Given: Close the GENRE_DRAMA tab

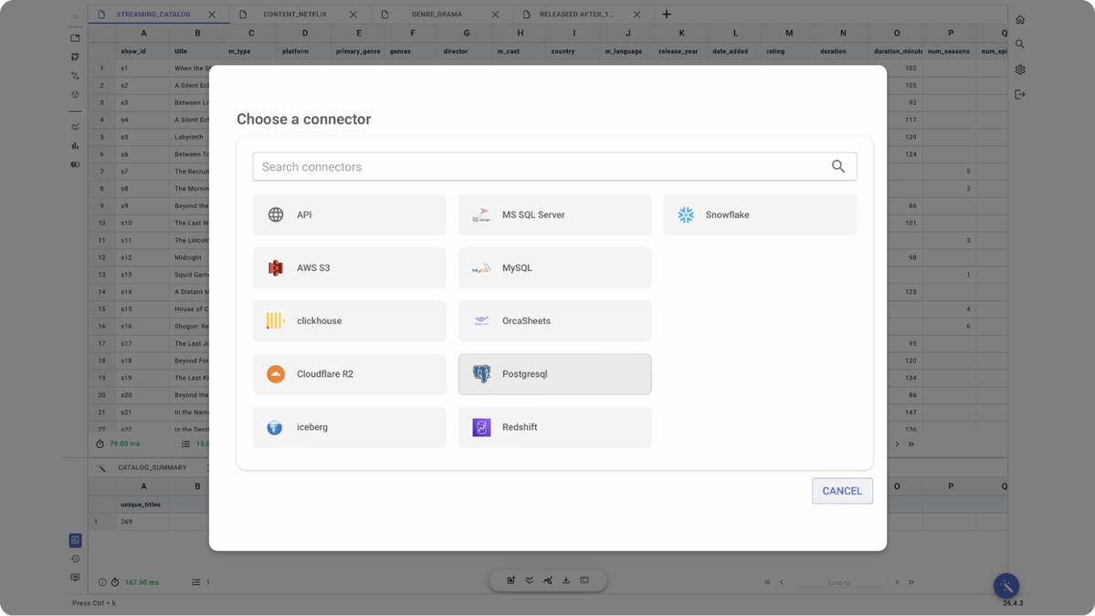Looking at the screenshot, I should (x=495, y=15).
